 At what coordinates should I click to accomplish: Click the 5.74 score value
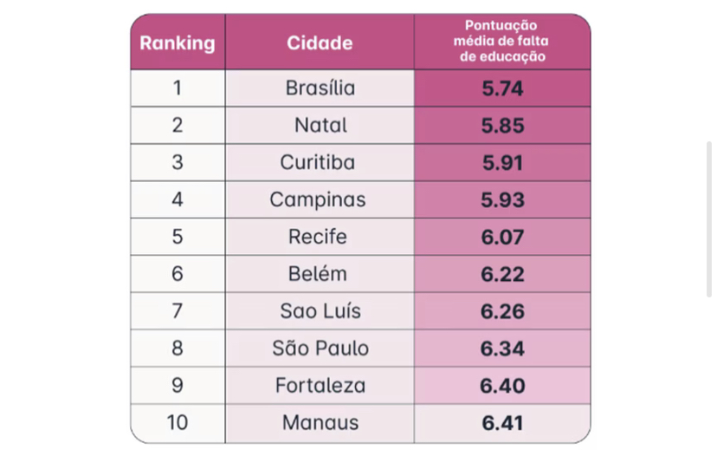click(502, 88)
